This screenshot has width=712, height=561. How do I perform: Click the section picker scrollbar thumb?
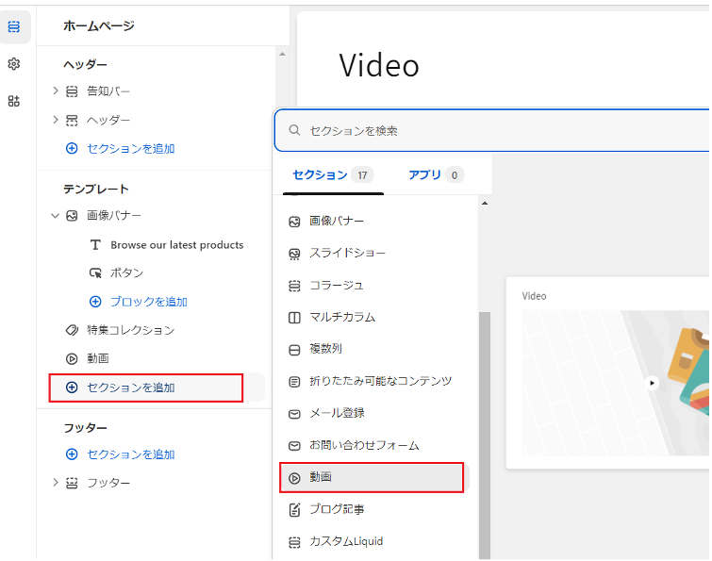pos(485,435)
